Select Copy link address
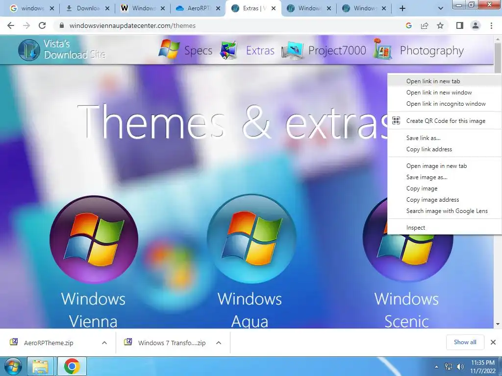The height and width of the screenshot is (376, 502). click(444, 149)
